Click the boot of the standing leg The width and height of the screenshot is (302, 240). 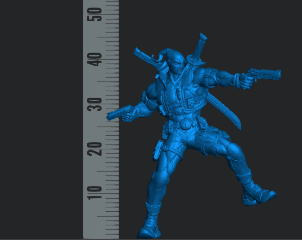pyautogui.click(x=149, y=223)
